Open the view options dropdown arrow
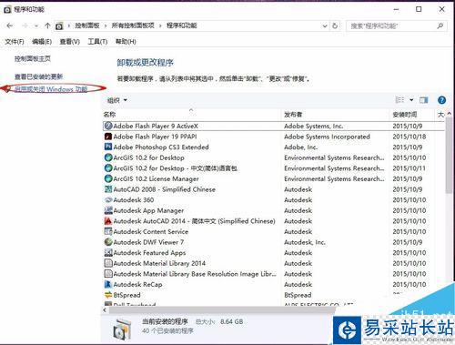The image size is (455, 345). click(411, 100)
